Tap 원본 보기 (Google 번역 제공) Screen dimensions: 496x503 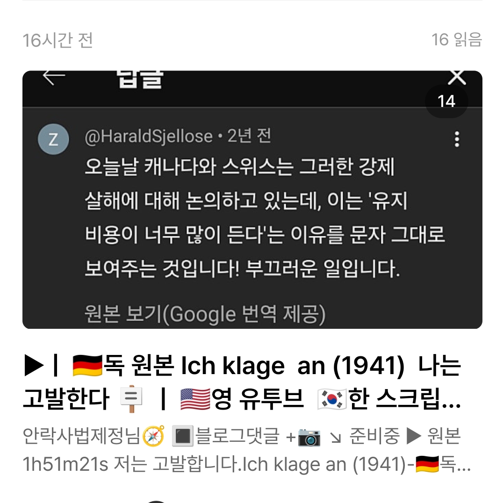click(205, 314)
